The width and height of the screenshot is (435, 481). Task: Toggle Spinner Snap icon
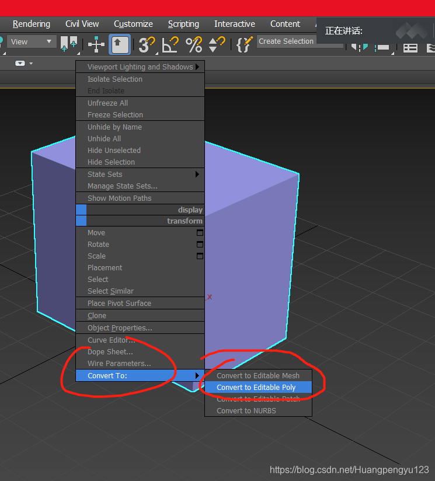click(217, 44)
